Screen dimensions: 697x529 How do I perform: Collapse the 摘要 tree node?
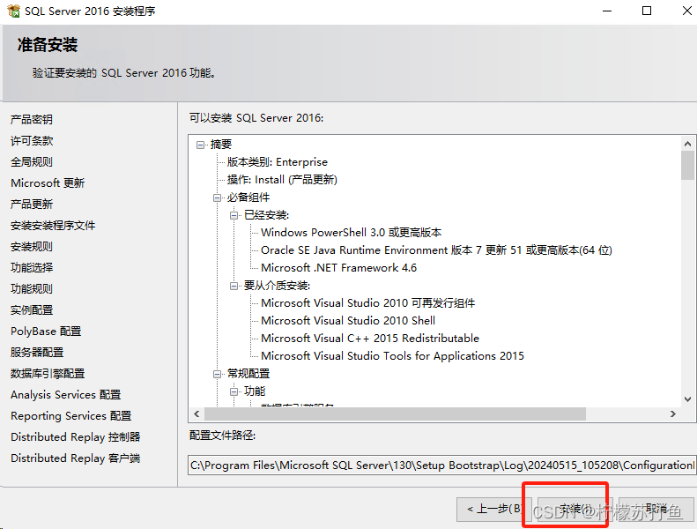click(x=201, y=145)
